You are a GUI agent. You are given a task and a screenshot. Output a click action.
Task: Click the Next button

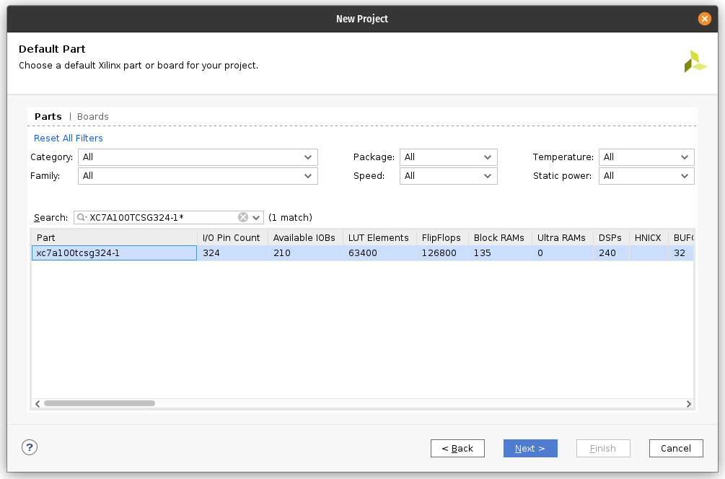point(530,448)
